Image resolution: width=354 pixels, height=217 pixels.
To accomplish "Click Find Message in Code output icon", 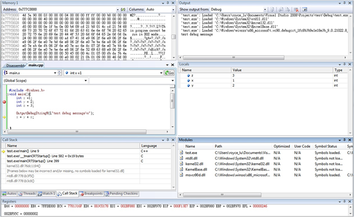I will 272,9.
